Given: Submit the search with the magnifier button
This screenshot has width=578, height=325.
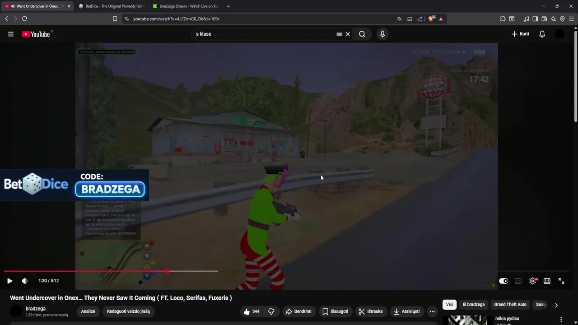Looking at the screenshot, I should click(x=362, y=34).
